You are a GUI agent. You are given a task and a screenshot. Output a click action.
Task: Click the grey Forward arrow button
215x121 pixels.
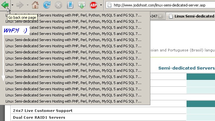[20, 5]
